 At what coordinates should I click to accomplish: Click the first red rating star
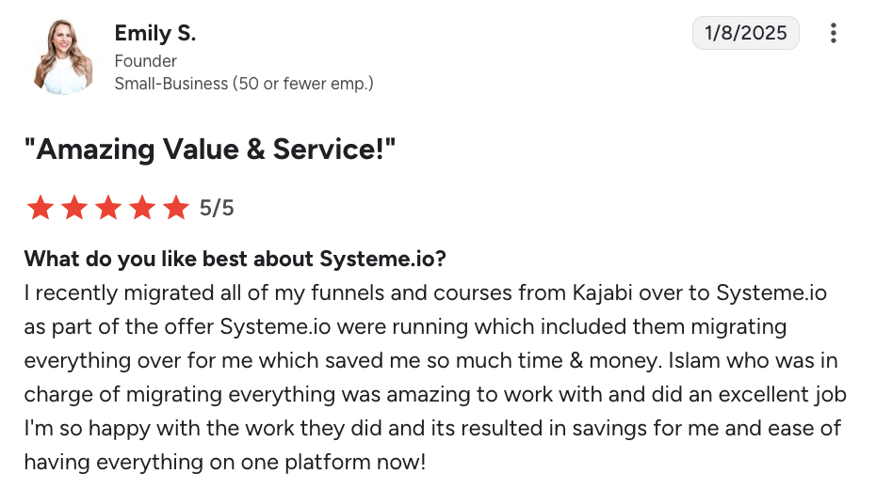pos(40,208)
